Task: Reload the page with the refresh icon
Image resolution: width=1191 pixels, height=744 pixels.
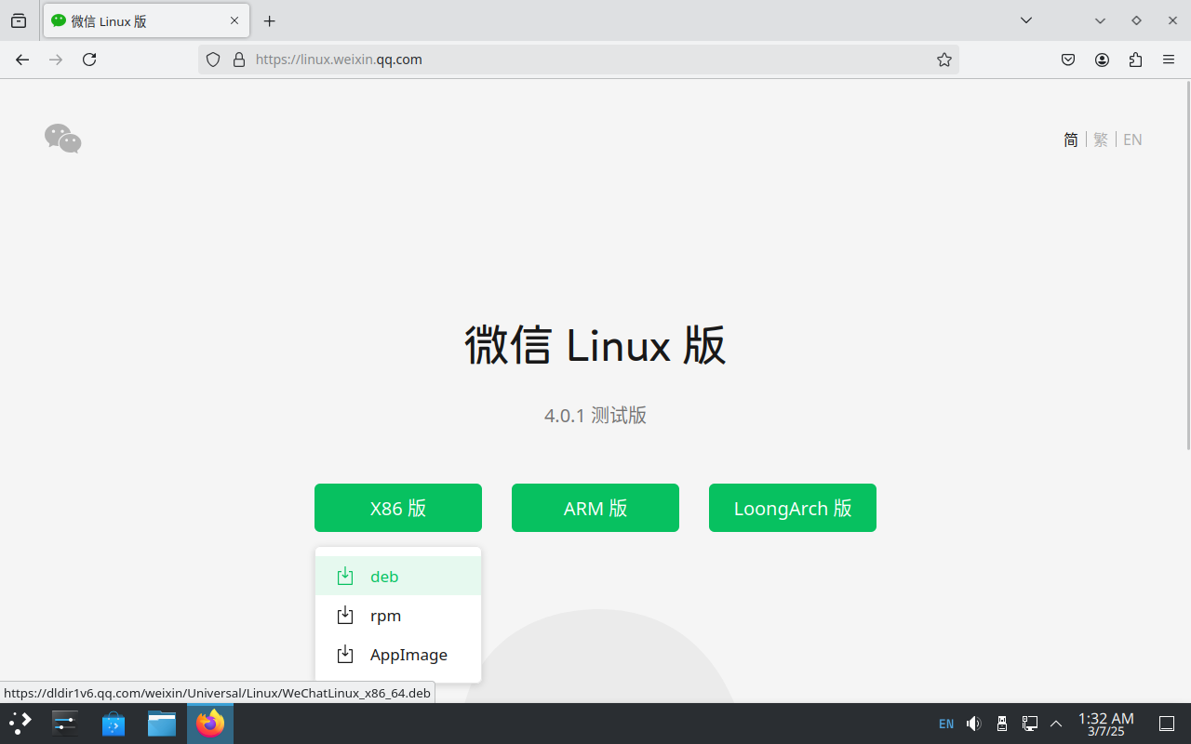Action: click(x=89, y=60)
